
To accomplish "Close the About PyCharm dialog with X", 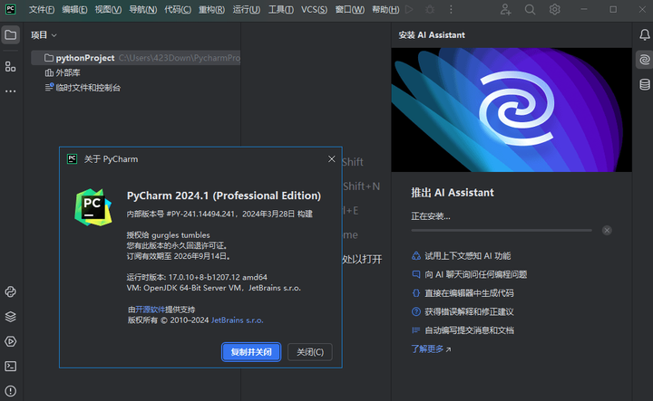I will click(332, 159).
